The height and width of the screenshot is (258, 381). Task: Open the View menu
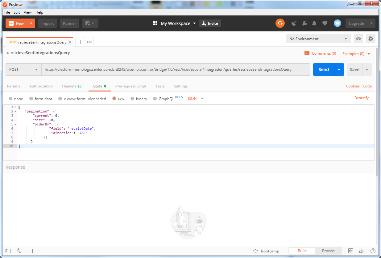click(x=28, y=12)
